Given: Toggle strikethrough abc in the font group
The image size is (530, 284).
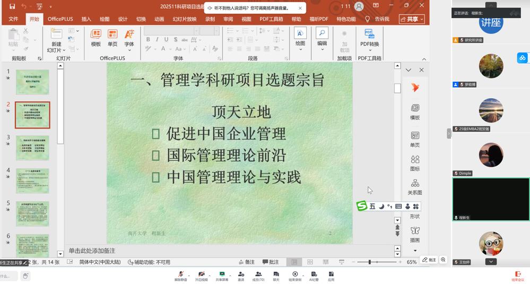Looking at the screenshot, I should [x=185, y=40].
